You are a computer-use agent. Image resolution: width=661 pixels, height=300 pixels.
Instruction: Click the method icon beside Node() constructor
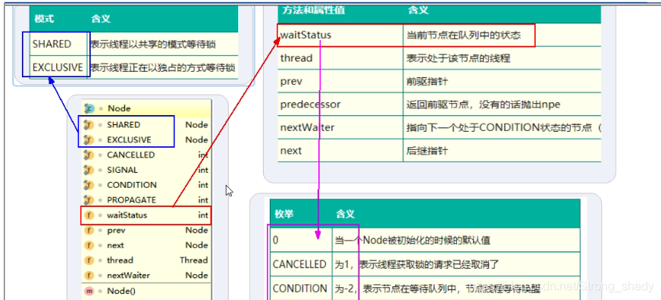coord(89,291)
